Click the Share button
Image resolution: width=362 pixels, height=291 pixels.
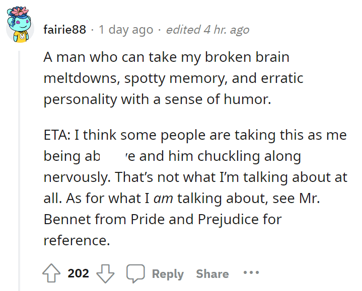[x=212, y=274]
